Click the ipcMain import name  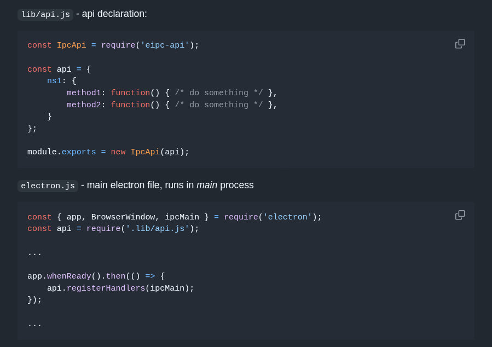tap(182, 217)
